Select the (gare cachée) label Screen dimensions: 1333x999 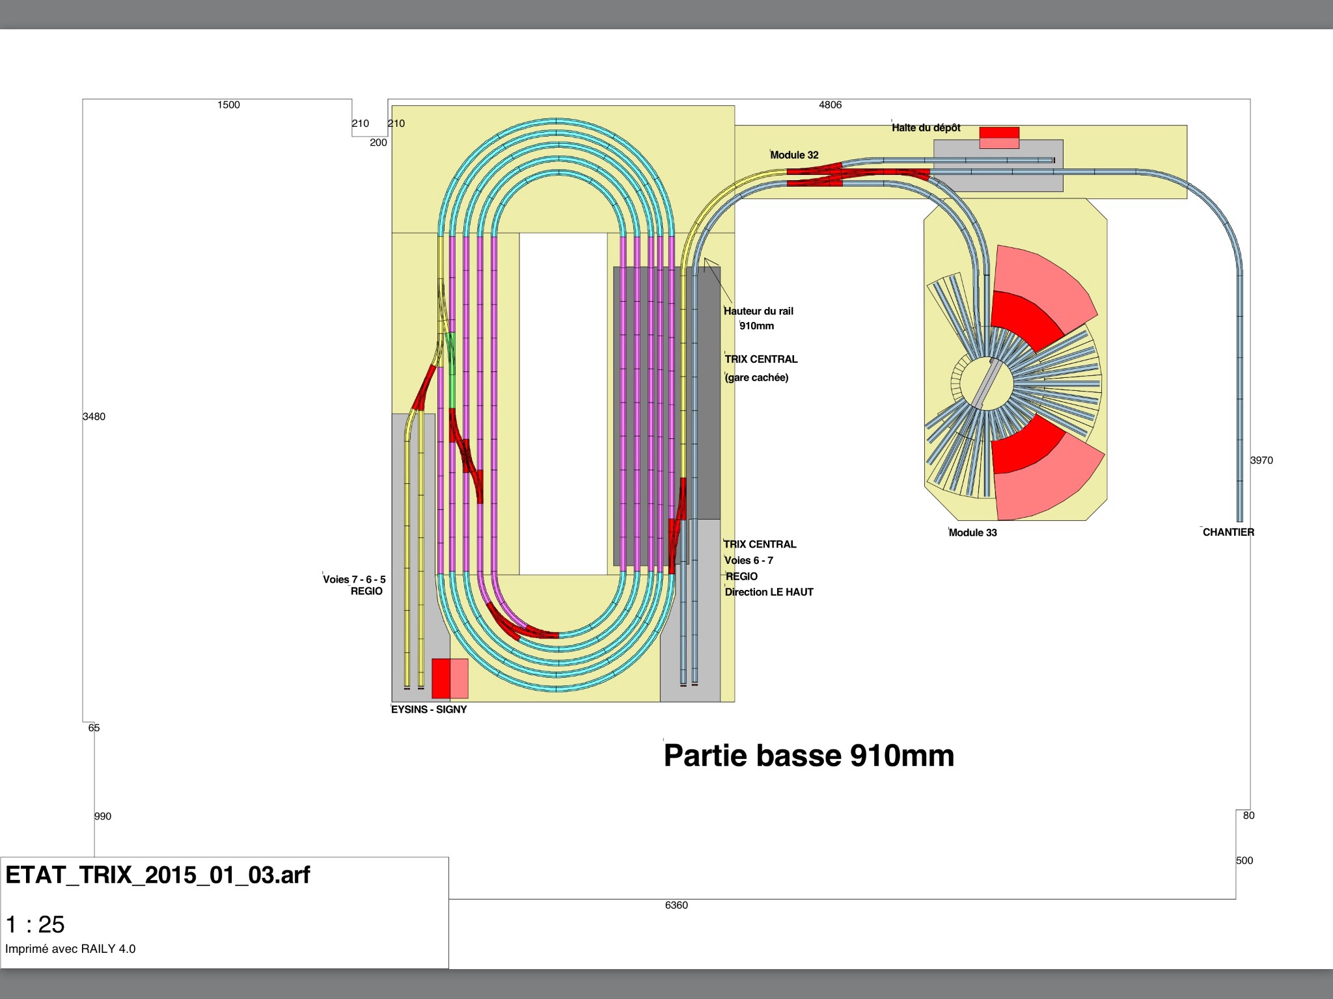756,378
